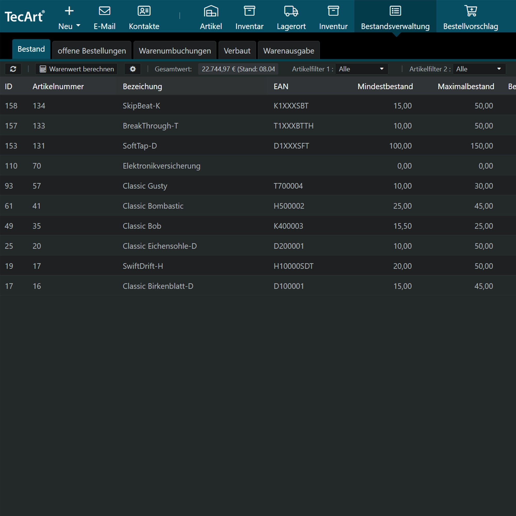Screen dimensions: 516x516
Task: Switch to the Warenausgabe tab
Action: click(289, 50)
